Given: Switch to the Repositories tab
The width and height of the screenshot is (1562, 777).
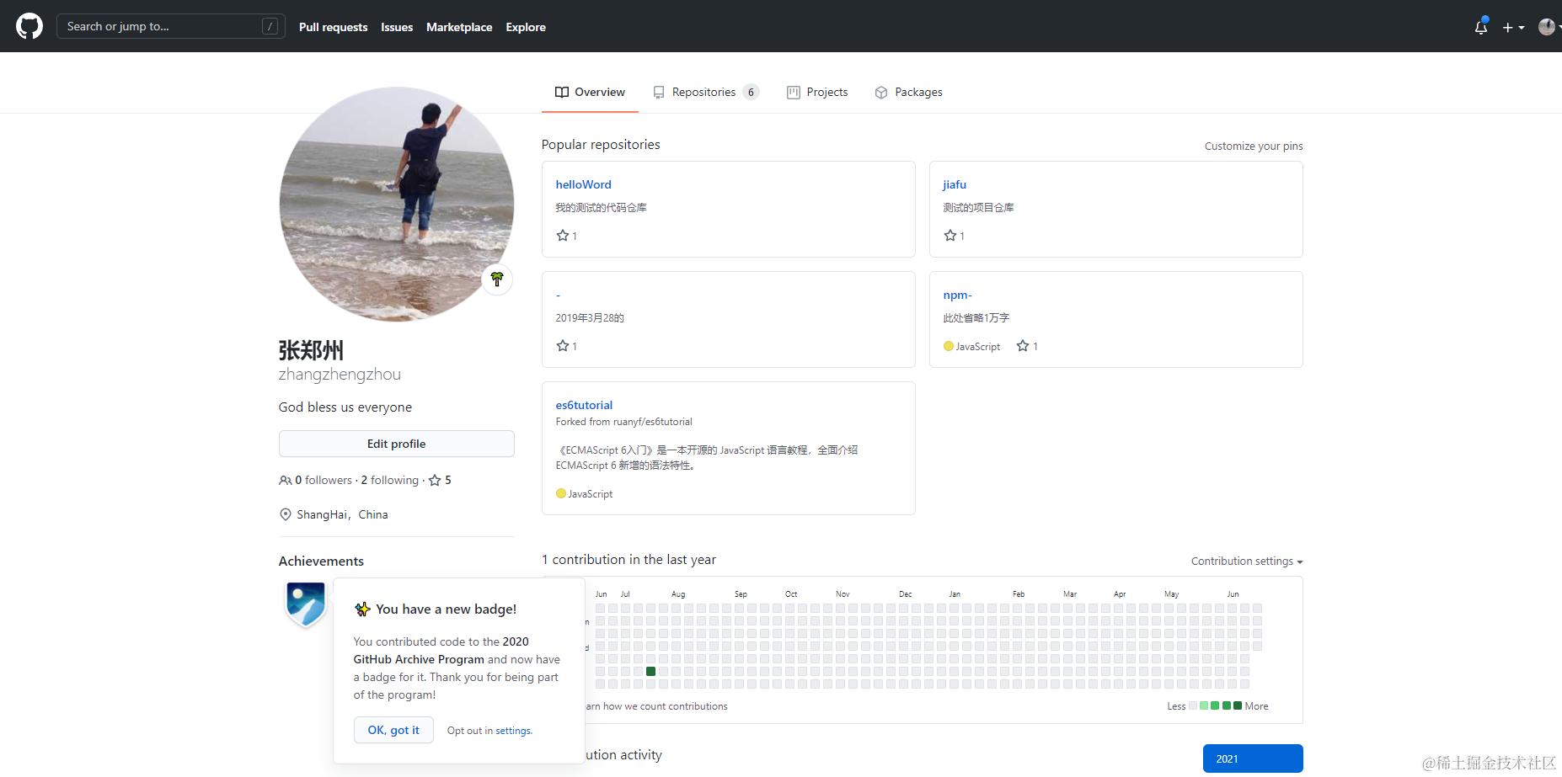Looking at the screenshot, I should (x=706, y=93).
